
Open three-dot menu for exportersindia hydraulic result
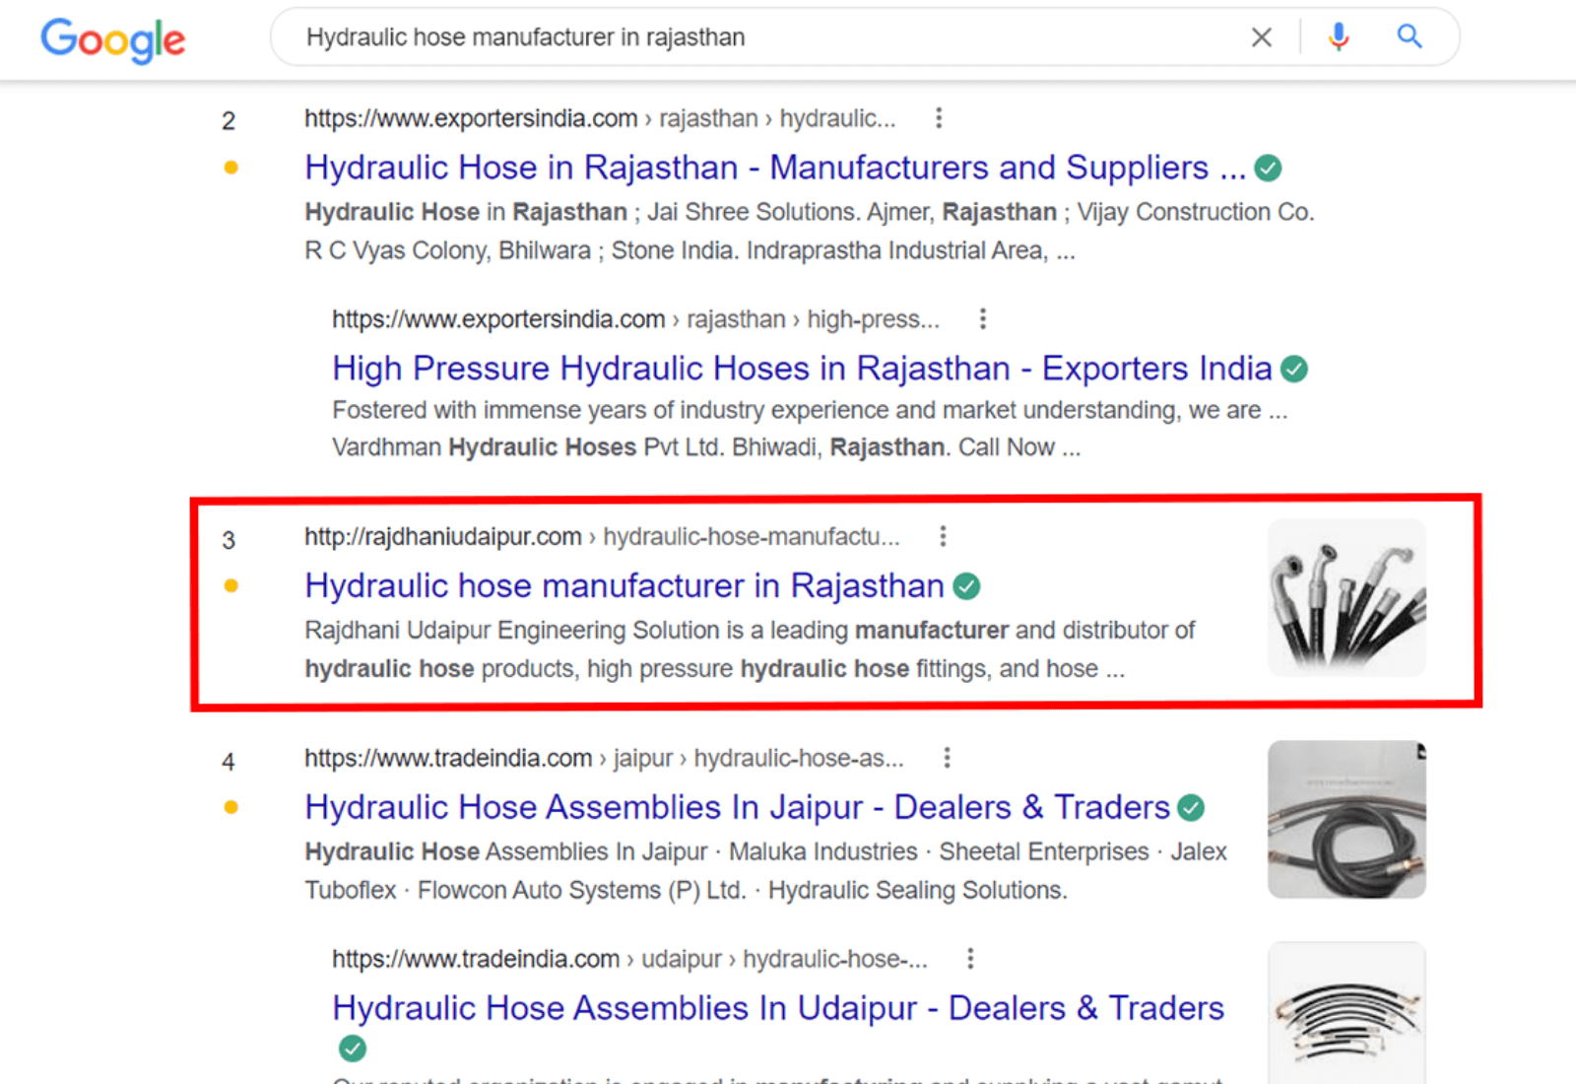coord(939,118)
